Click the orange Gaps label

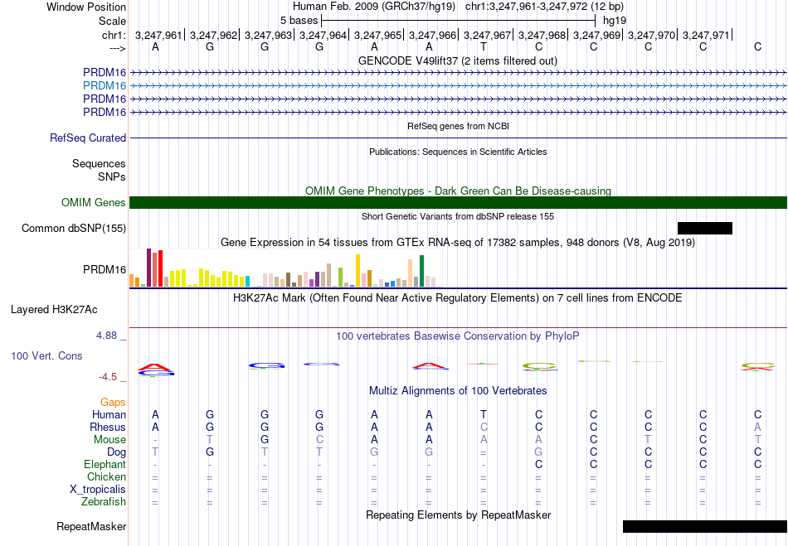point(113,403)
